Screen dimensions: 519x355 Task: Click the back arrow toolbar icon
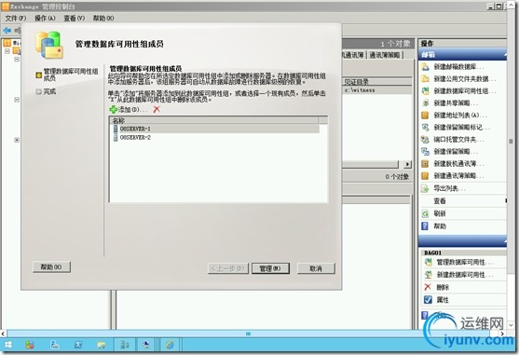click(7, 31)
